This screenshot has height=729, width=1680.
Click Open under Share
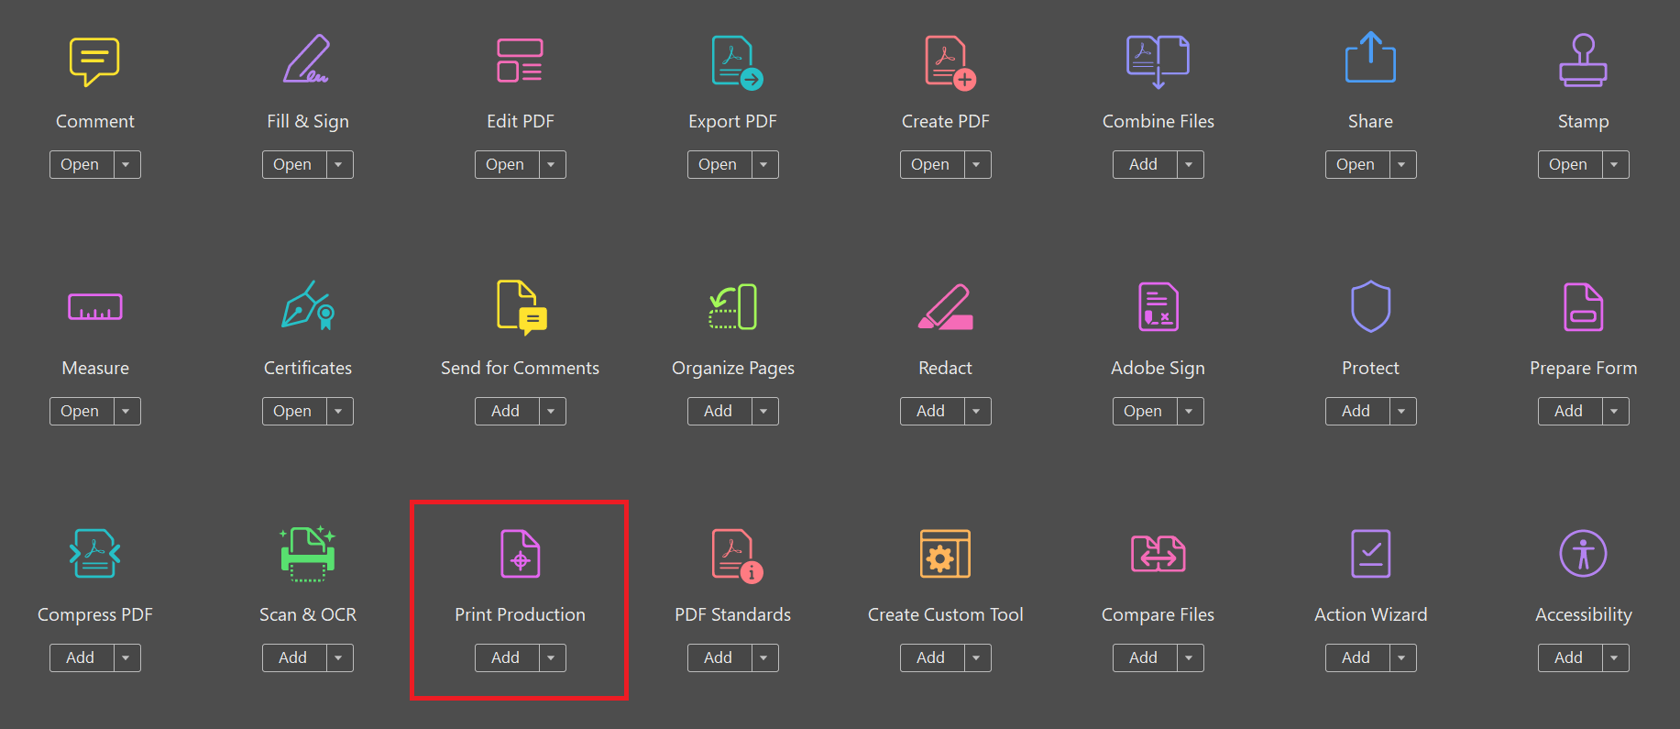click(1356, 165)
